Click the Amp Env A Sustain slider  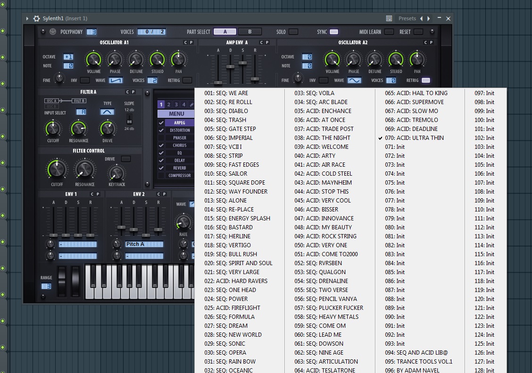click(242, 63)
